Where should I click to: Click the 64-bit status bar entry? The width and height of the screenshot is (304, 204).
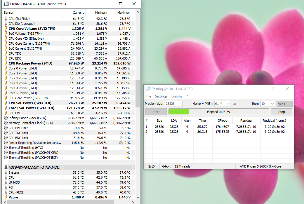pyautogui.click(x=166, y=166)
